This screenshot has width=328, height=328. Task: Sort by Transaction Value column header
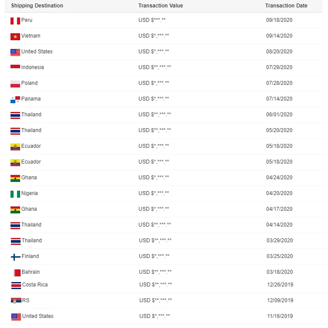coord(161,6)
